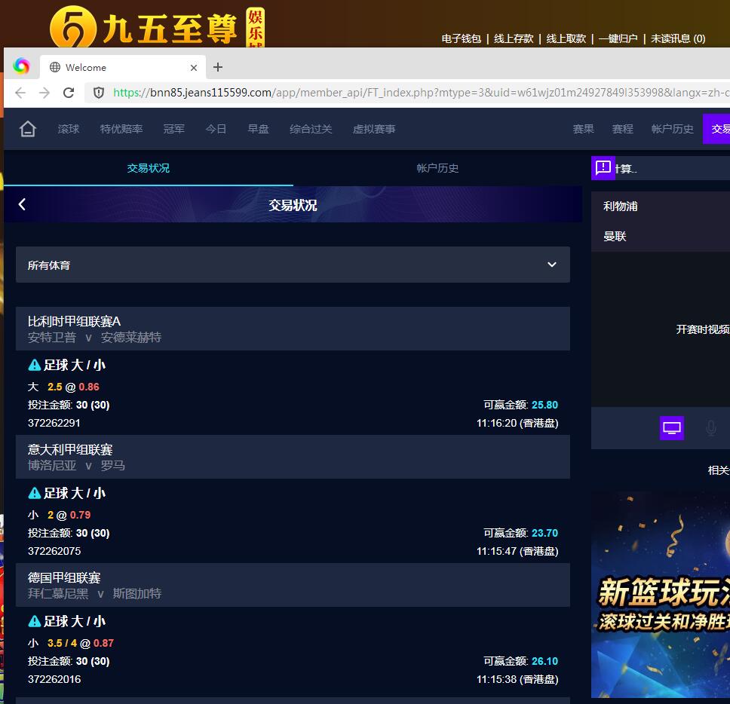
Task: Click the browser logo icon beside the Welcome tab
Action: (21, 66)
